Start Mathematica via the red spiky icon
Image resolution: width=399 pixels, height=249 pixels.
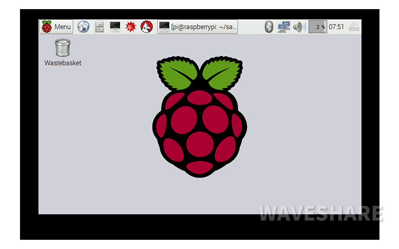pyautogui.click(x=131, y=27)
